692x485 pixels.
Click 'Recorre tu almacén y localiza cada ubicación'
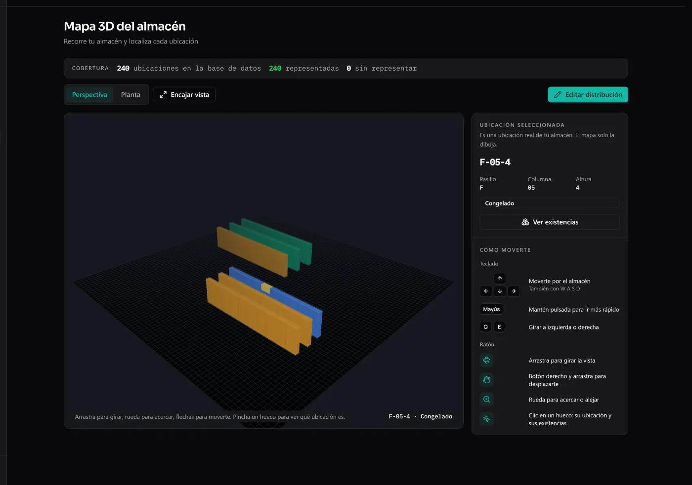click(x=131, y=41)
